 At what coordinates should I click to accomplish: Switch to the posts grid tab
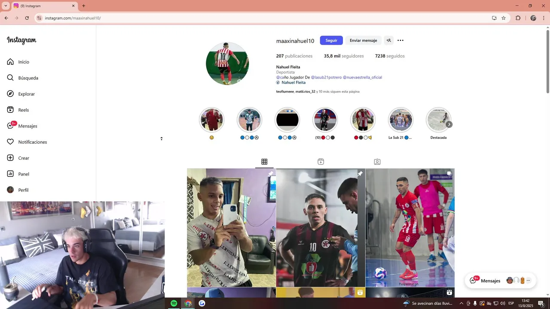coord(264,162)
